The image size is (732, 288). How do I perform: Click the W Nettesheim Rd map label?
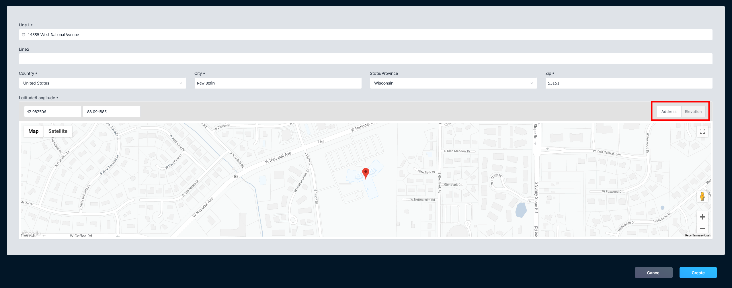pyautogui.click(x=423, y=200)
